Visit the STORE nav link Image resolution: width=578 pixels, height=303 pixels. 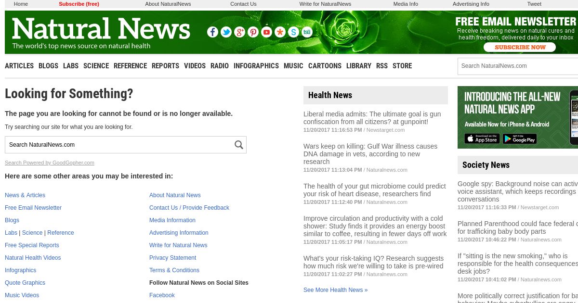(x=402, y=66)
